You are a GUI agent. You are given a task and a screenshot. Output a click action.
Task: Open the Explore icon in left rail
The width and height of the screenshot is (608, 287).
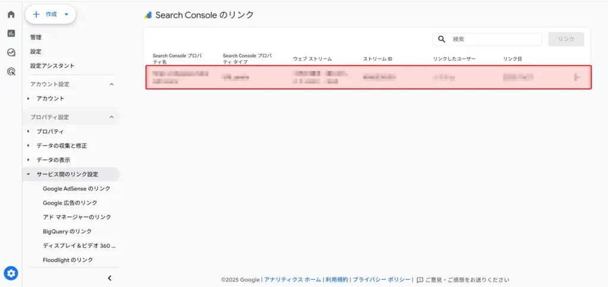tap(11, 52)
